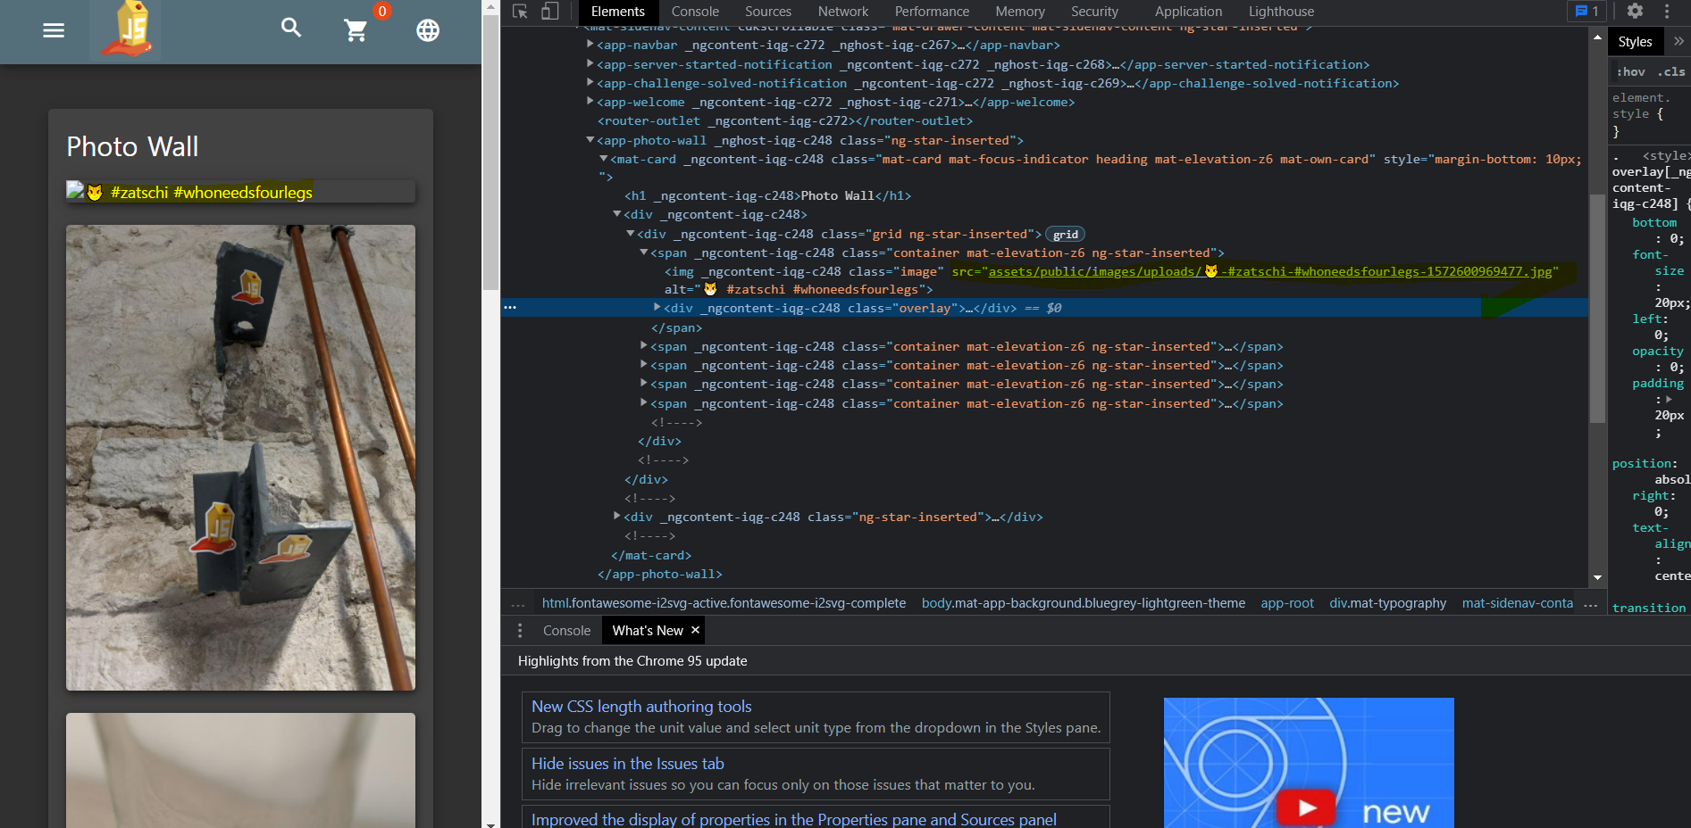Viewport: 1691px width, 828px height.
Task: Expand the overlay div node
Action: tap(657, 307)
